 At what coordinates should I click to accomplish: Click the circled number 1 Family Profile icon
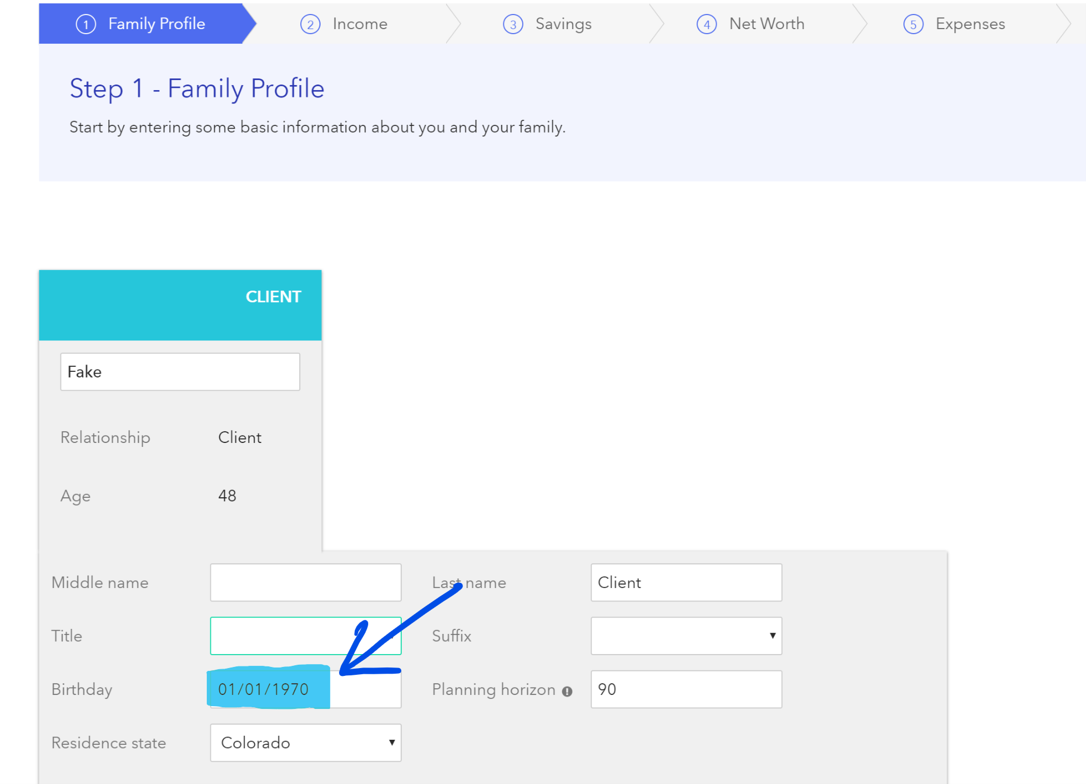tap(86, 24)
